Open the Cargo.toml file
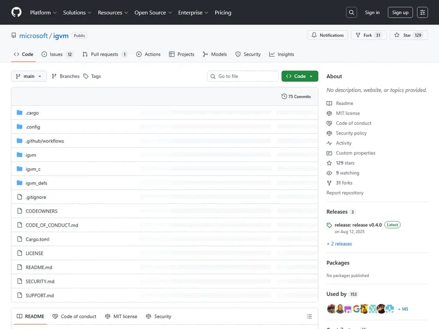Screen dimensions: 439x329 37,239
